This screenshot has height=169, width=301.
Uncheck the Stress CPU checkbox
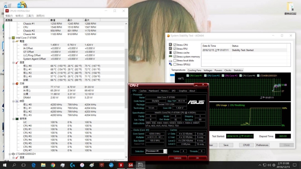coord(175,45)
